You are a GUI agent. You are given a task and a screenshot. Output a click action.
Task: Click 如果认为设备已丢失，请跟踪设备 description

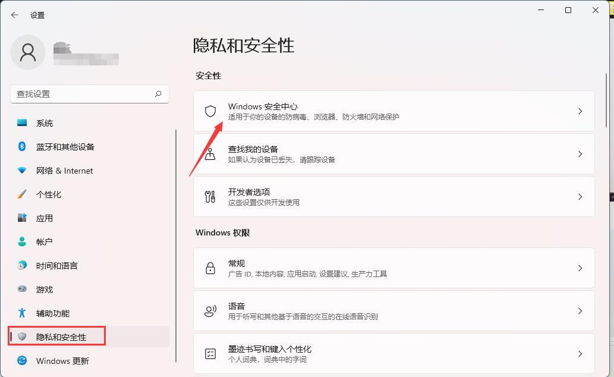[282, 160]
